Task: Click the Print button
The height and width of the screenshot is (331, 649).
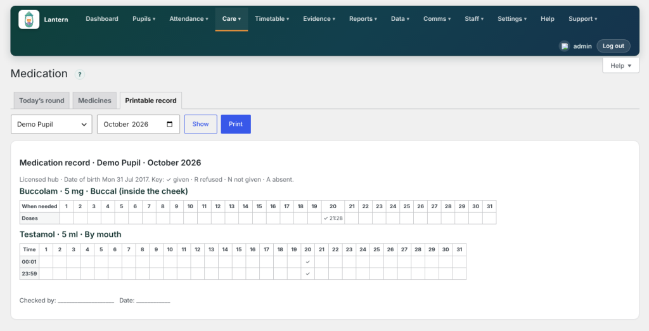Action: (236, 124)
